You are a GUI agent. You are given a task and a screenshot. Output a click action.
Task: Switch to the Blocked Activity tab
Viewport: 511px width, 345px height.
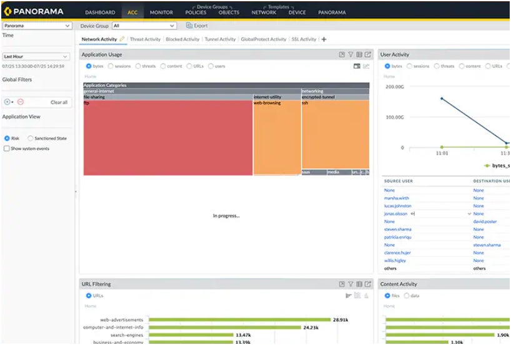pos(182,39)
